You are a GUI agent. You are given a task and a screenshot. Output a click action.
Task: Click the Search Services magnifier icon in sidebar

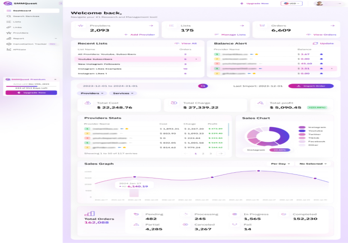click(9, 16)
